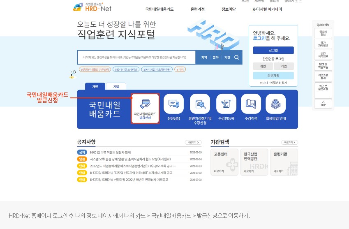
Task: Open 훈련과정찾기 및 수강신청 icon
Action: 200,104
